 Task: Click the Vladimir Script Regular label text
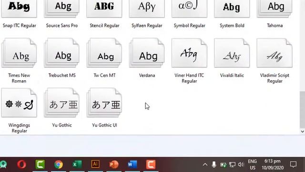274,78
